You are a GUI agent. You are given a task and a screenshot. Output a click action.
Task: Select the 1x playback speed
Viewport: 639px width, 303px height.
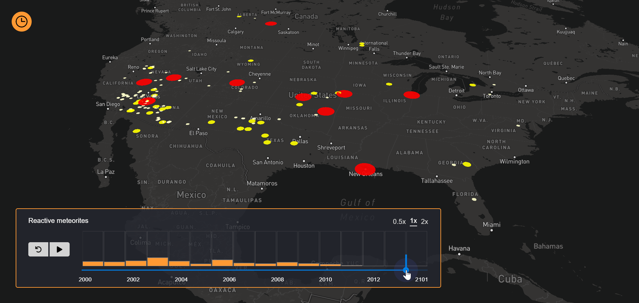pos(413,221)
